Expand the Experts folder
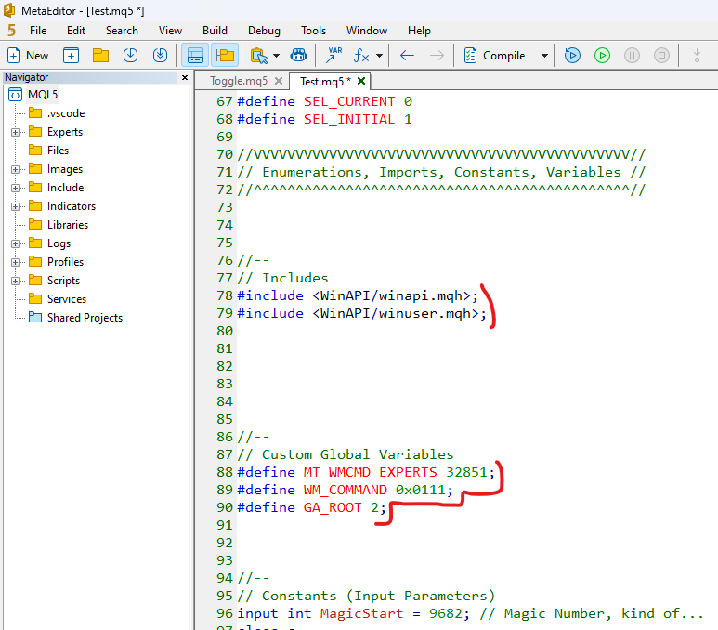718x630 pixels. pyautogui.click(x=15, y=132)
